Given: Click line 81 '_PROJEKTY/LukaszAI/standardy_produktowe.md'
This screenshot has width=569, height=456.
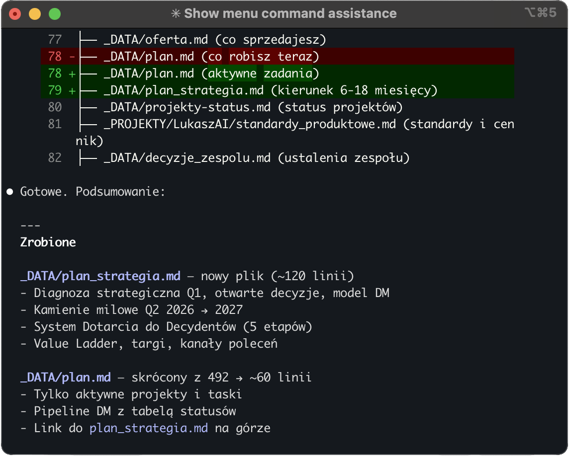Looking at the screenshot, I should [250, 124].
